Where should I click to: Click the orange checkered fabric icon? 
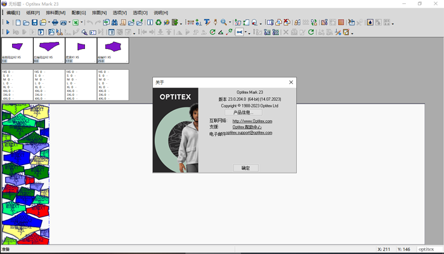341,22
